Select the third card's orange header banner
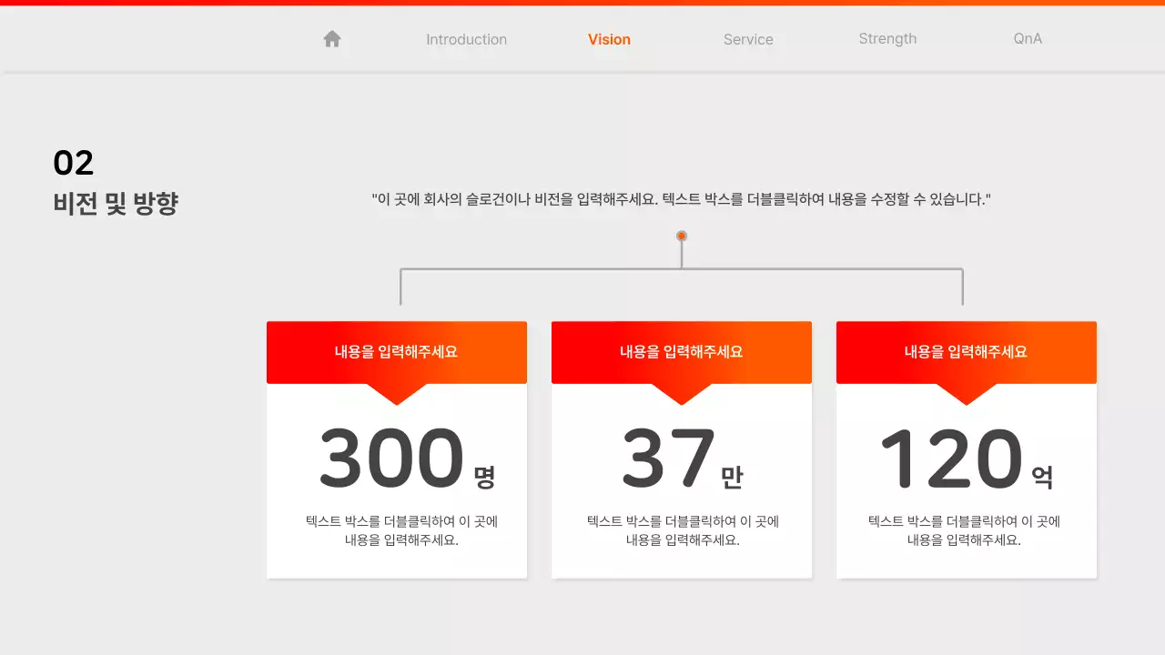The image size is (1165, 655). point(966,352)
